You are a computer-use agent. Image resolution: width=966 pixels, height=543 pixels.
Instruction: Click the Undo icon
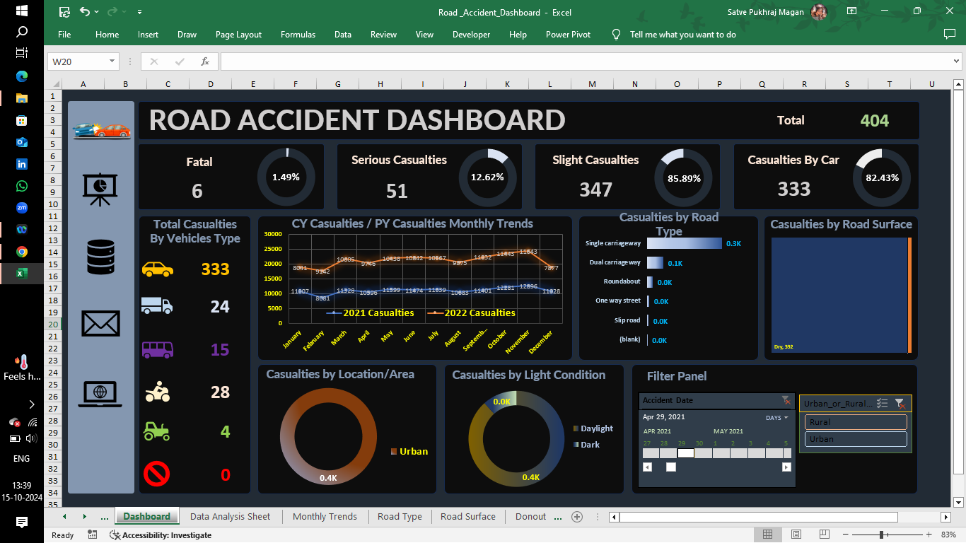(x=85, y=12)
